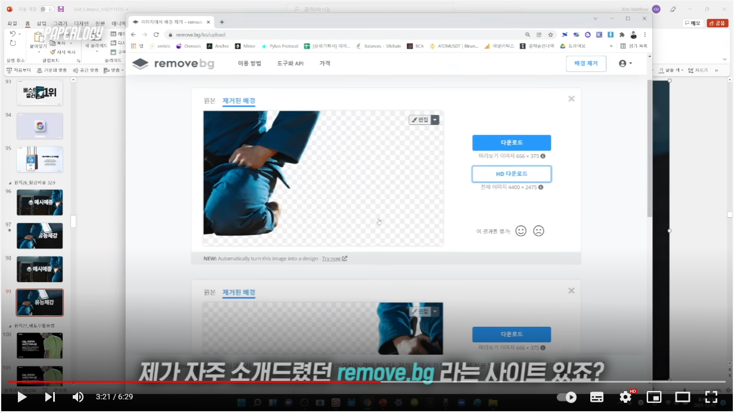Toggle PowerPoint autosave switch
The width and height of the screenshot is (734, 413).
point(47,9)
